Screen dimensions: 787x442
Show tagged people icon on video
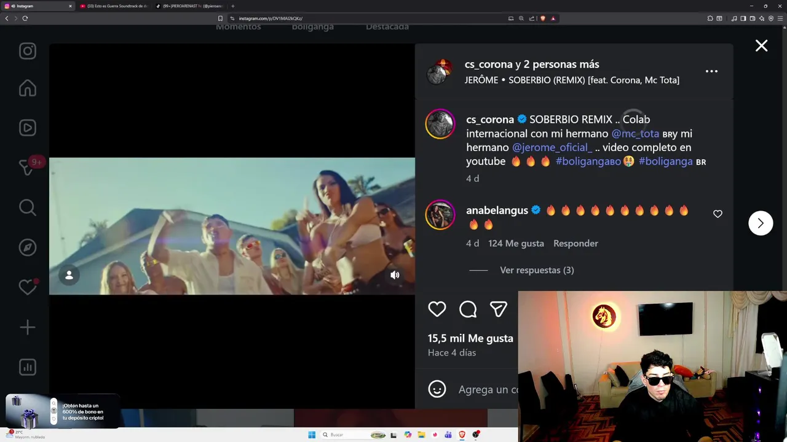click(69, 275)
